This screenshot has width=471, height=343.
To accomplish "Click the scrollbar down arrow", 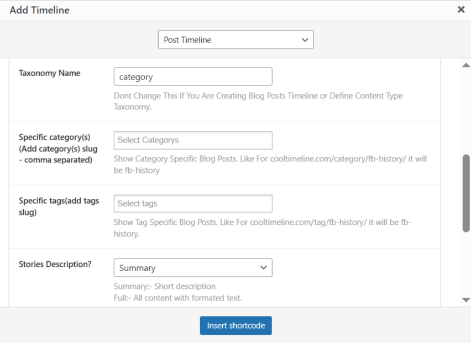I will (465, 299).
